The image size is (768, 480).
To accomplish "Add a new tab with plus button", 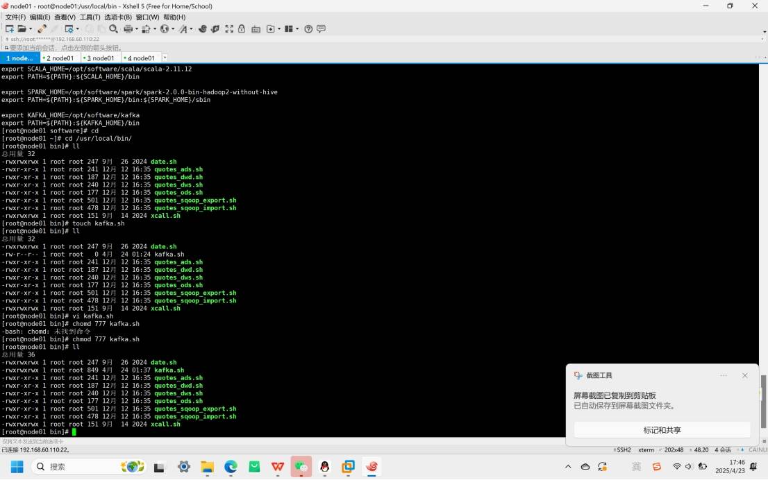I will point(165,58).
